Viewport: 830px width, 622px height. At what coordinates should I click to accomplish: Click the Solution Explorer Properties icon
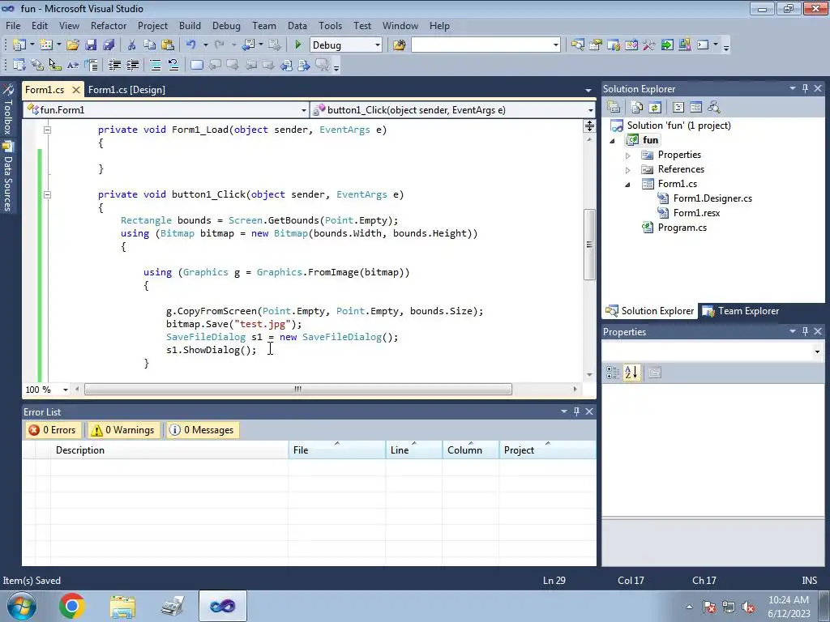(x=614, y=108)
